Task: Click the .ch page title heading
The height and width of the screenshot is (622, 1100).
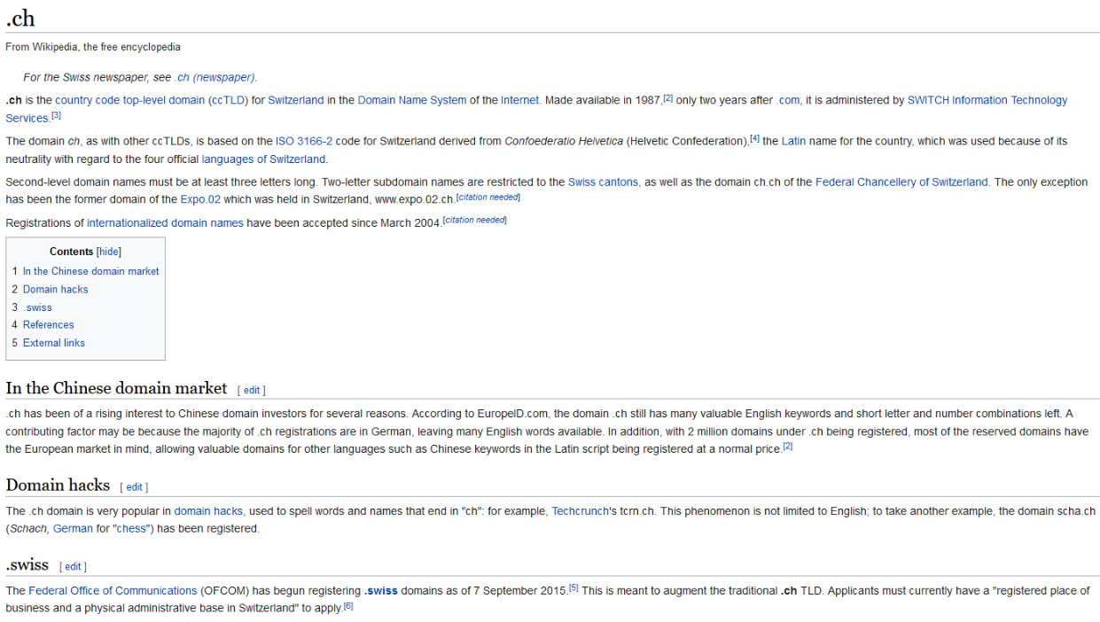Action: tap(20, 18)
